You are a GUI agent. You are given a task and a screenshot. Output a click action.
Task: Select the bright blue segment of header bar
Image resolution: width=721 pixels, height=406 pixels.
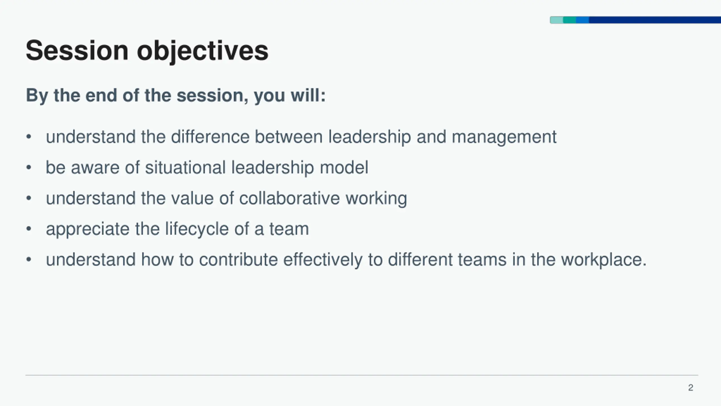tap(582, 20)
